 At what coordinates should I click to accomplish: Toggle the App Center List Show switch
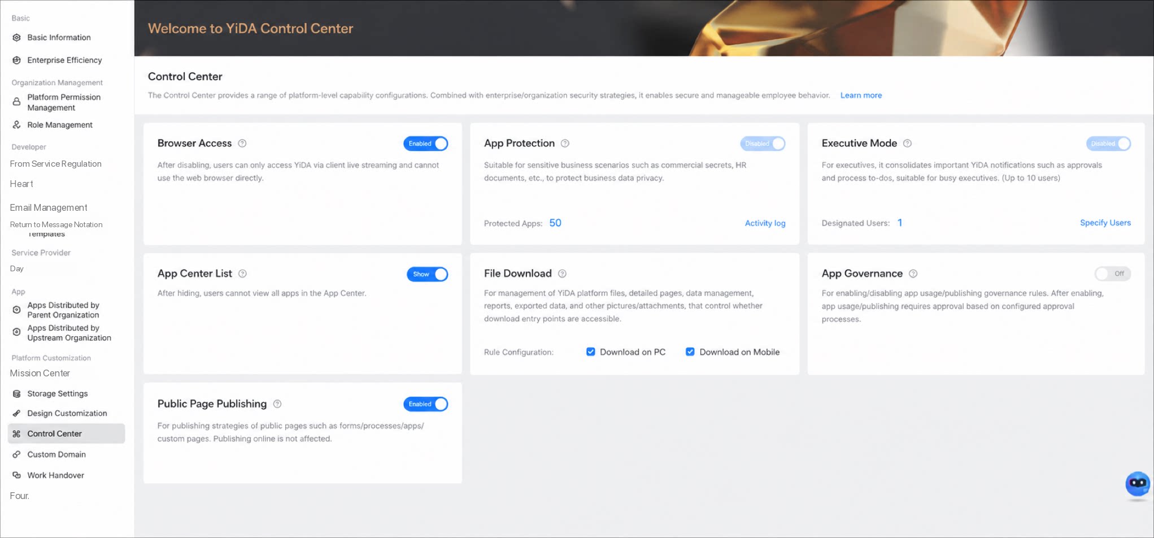(428, 274)
